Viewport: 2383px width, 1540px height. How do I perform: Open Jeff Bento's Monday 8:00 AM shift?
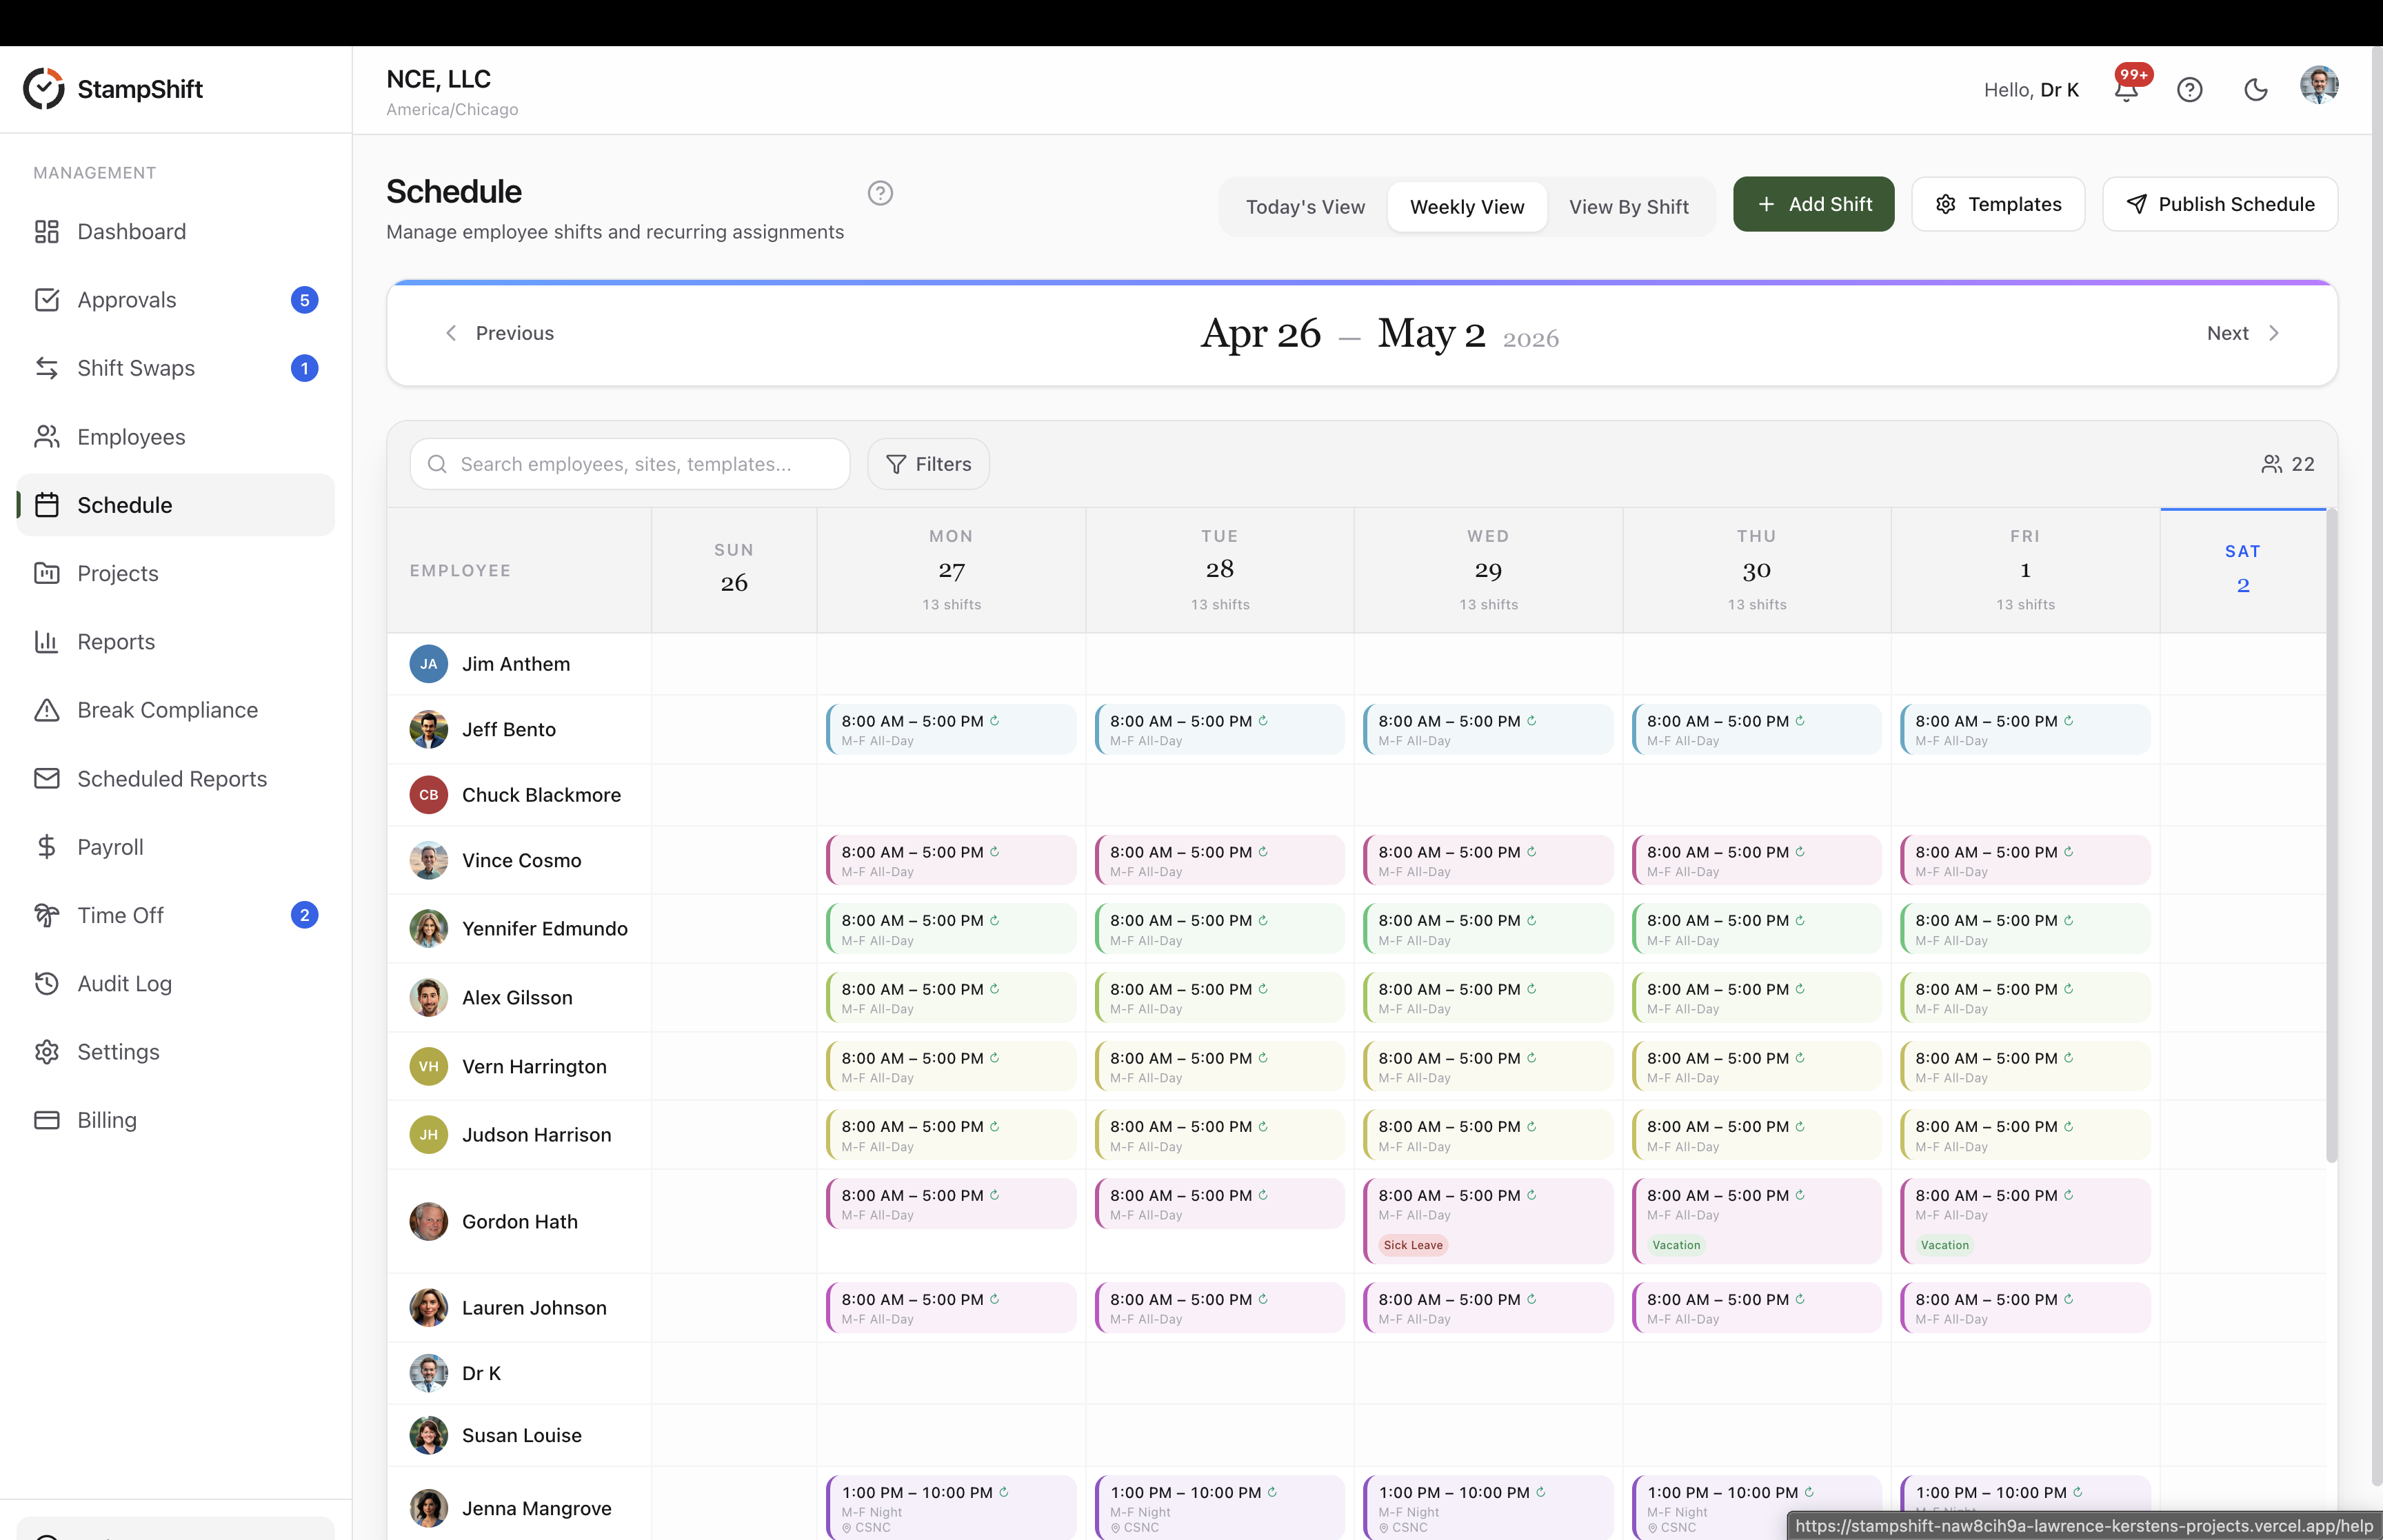[x=951, y=730]
